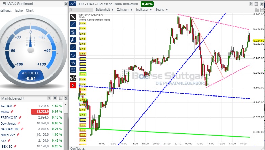Select the percent retracement tool
Screen dimensions: 265x150
(x=73, y=32)
